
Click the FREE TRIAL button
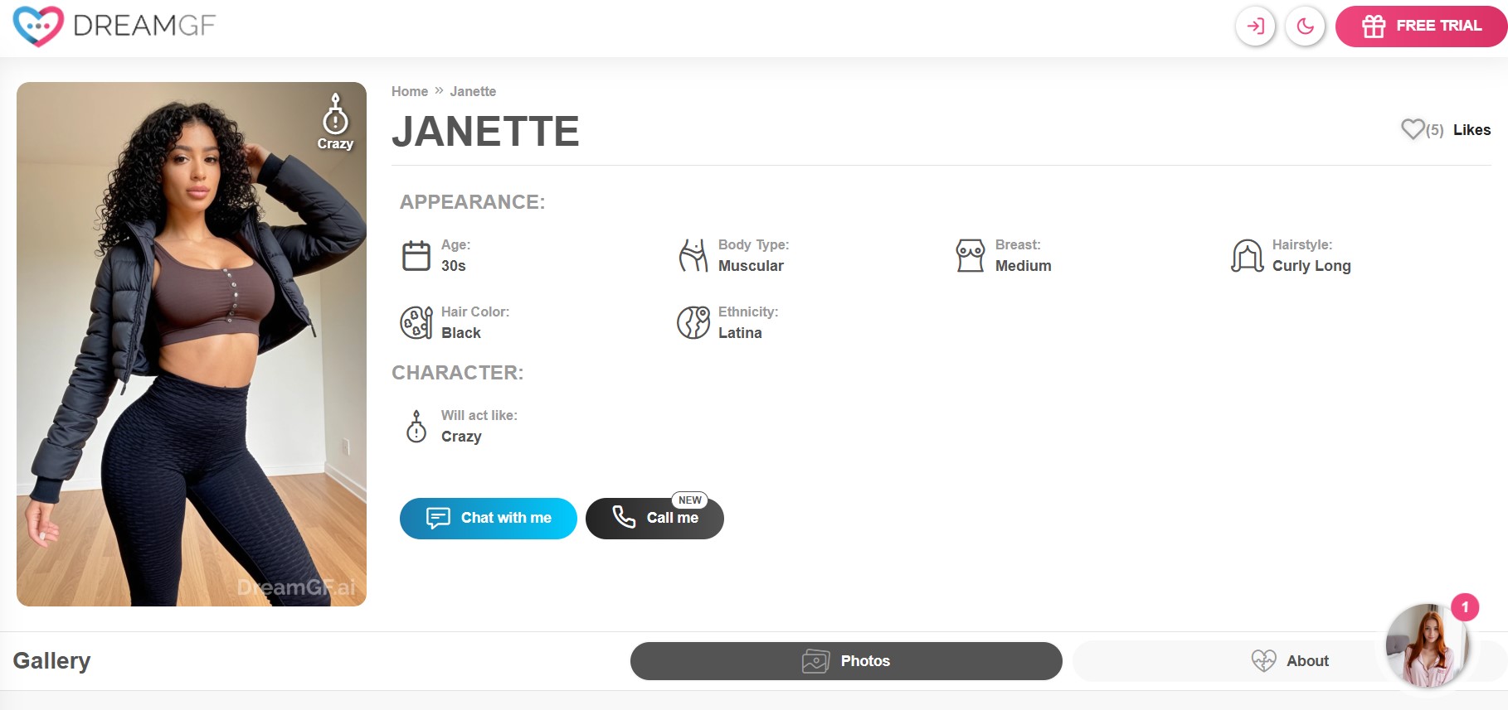point(1421,27)
